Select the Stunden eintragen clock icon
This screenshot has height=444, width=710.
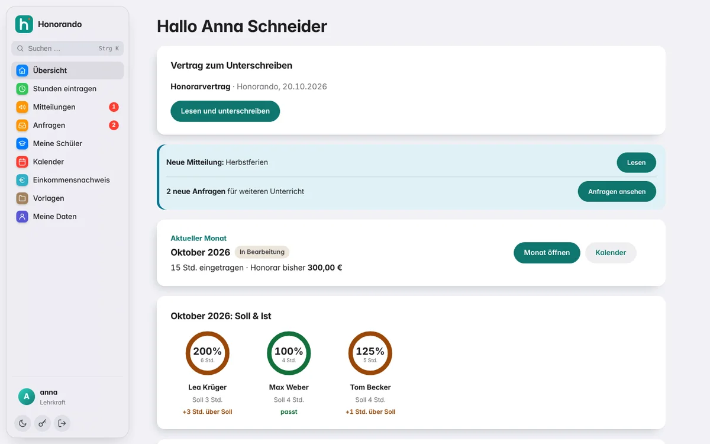[x=22, y=89]
